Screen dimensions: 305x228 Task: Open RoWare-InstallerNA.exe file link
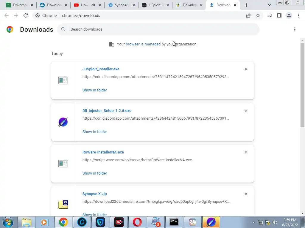pos(103,152)
